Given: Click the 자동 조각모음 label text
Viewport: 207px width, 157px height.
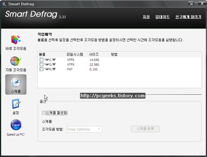Looking at the screenshot, I should pos(16,70).
